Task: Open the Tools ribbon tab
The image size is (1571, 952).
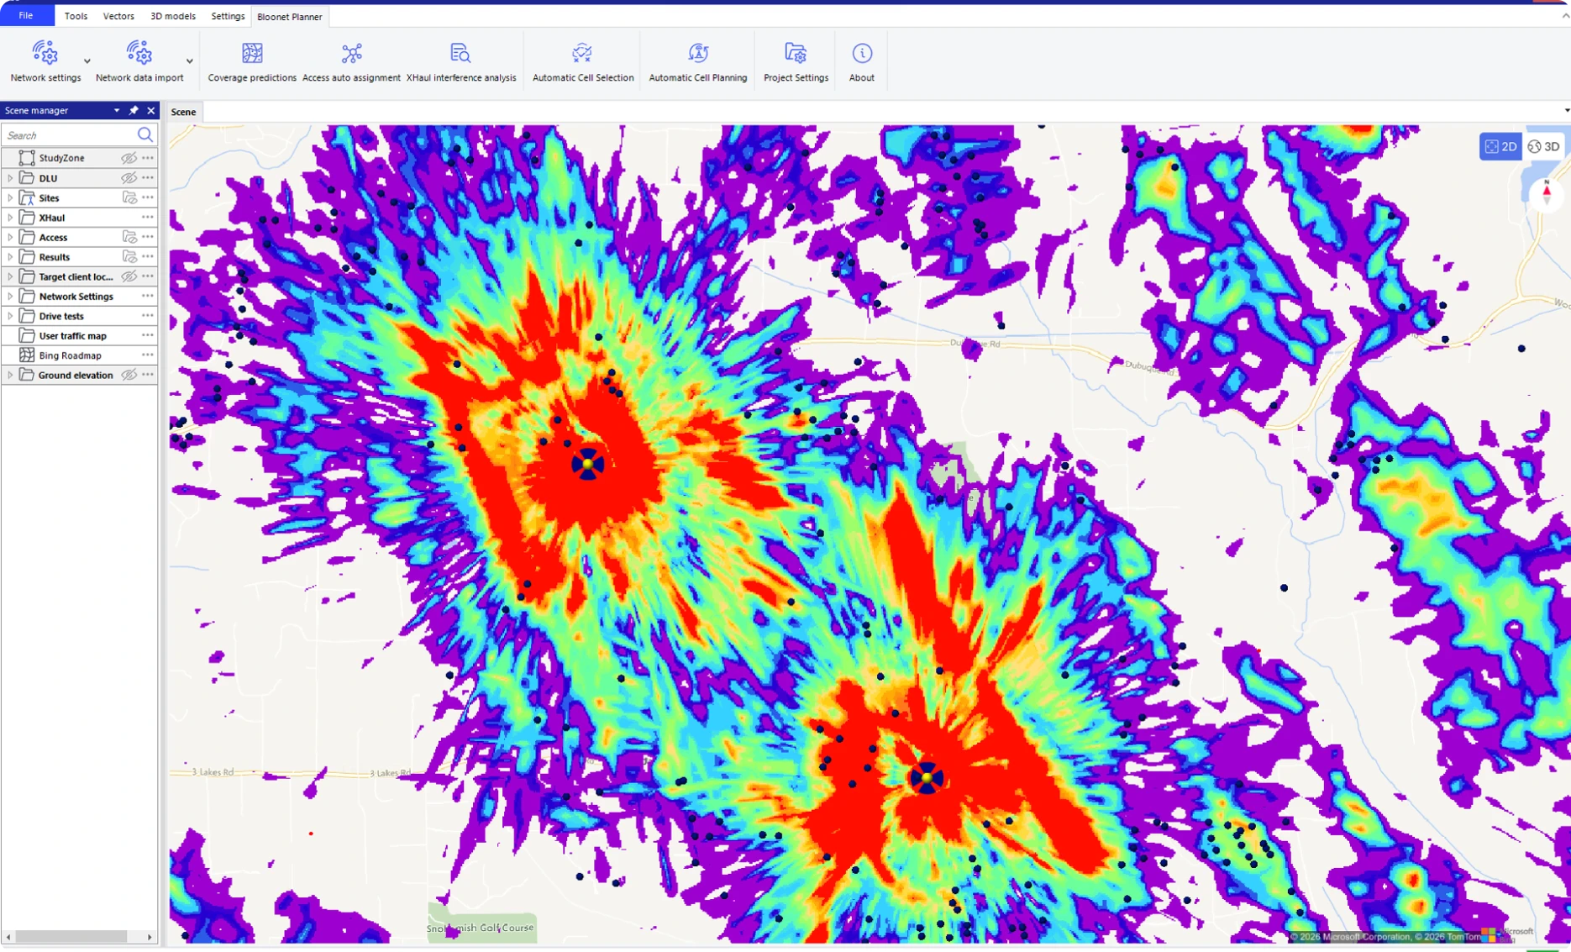Action: 76,16
